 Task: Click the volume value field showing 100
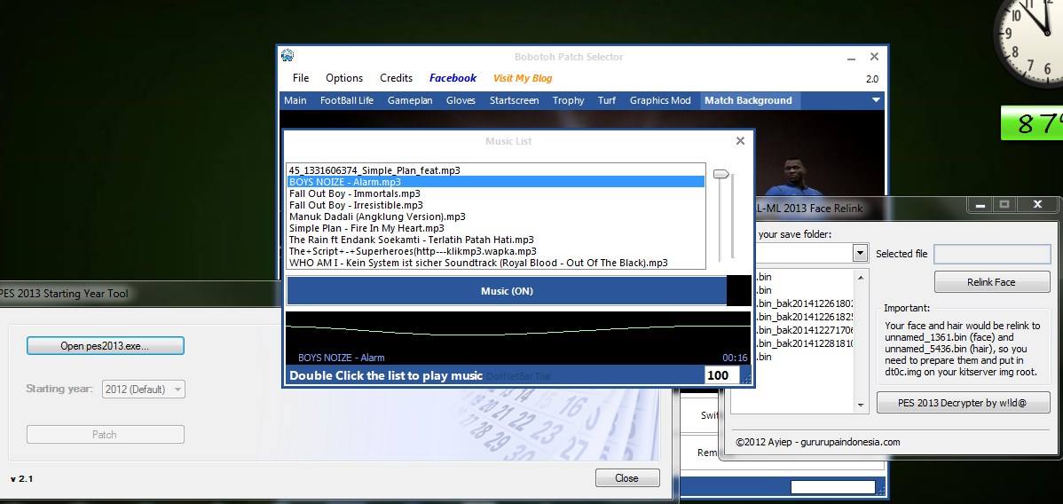tap(722, 375)
